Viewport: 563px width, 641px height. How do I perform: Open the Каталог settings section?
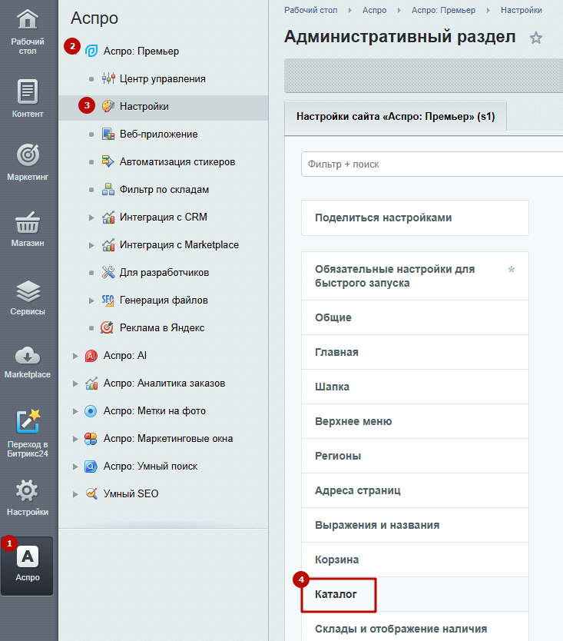(415, 594)
